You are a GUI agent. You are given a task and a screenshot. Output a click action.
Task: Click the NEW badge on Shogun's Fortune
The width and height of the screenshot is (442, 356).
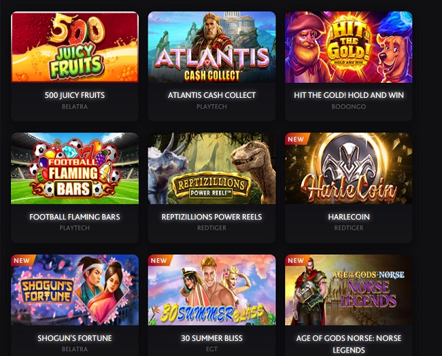21,261
